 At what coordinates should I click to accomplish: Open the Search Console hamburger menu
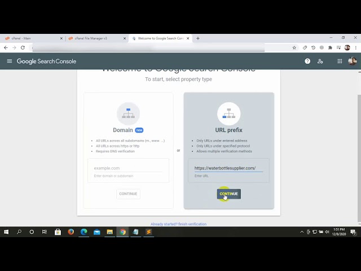coord(10,61)
